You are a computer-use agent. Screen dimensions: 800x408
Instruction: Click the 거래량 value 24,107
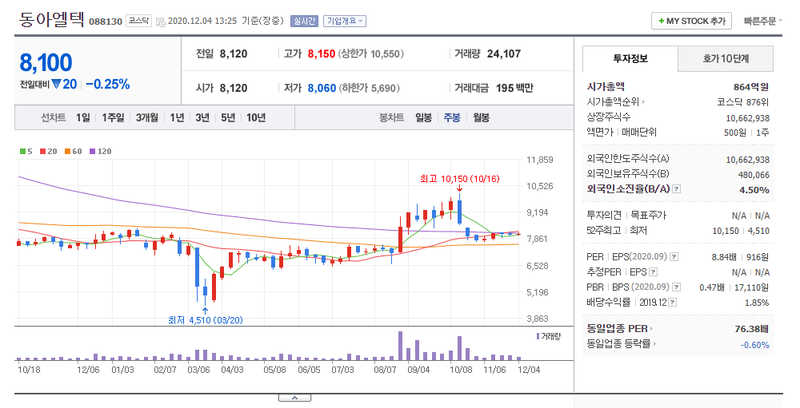[x=503, y=53]
